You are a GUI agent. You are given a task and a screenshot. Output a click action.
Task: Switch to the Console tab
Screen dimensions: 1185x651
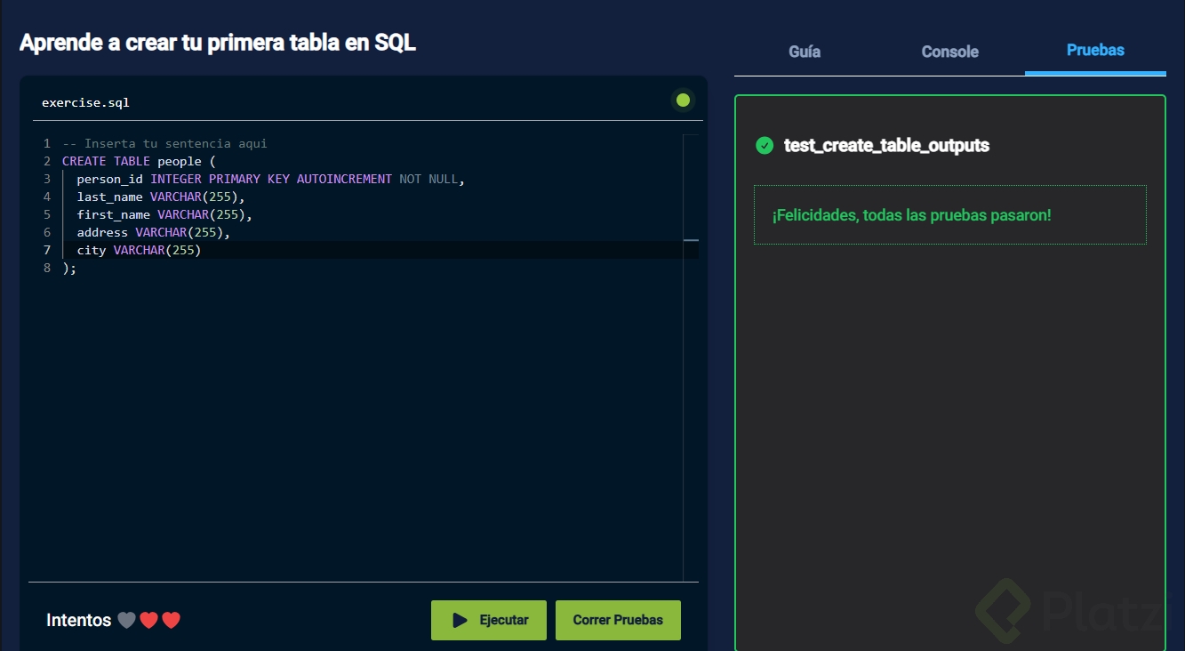(x=949, y=52)
